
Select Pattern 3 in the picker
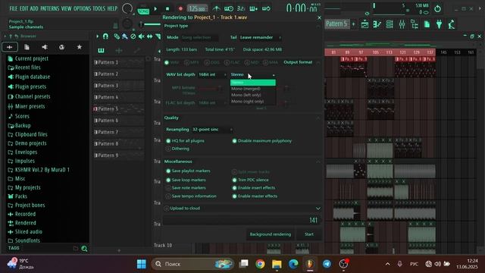(x=118, y=86)
